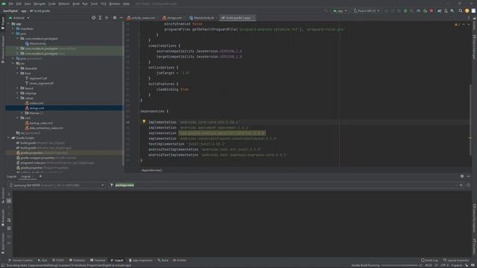This screenshot has height=268, width=477.
Task: Collapse the app module tree node
Action: 9,24
